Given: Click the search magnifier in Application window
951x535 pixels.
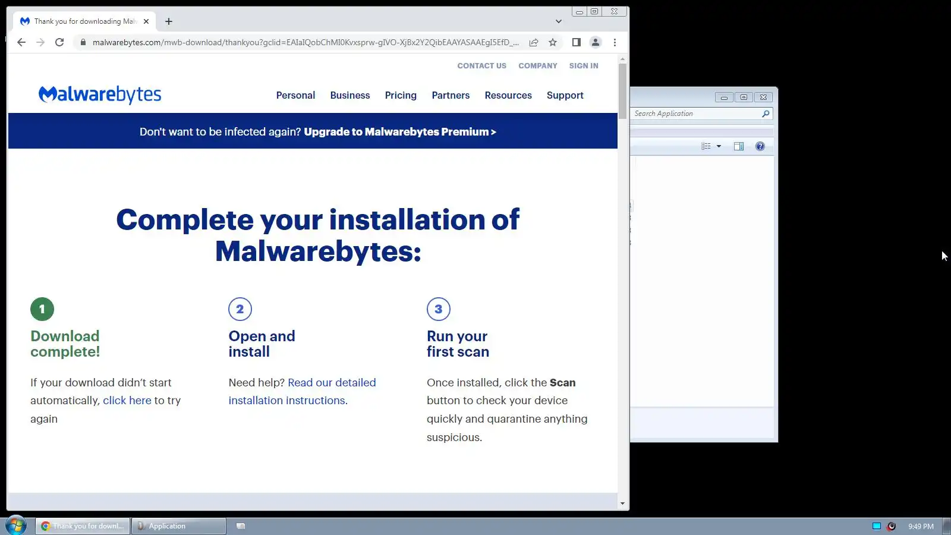Looking at the screenshot, I should [x=766, y=114].
